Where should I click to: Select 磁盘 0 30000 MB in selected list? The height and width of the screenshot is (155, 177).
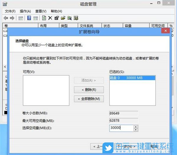click(132, 78)
